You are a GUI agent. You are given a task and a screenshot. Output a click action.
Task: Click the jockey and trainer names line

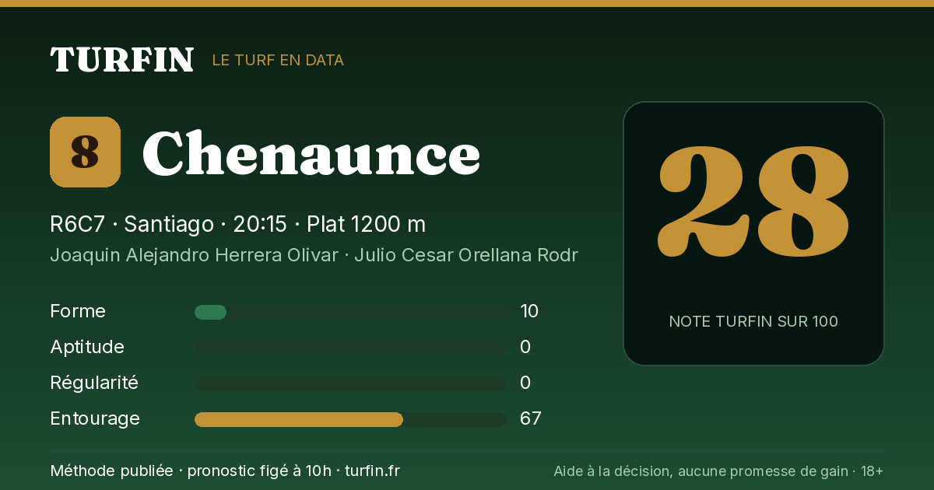point(314,255)
